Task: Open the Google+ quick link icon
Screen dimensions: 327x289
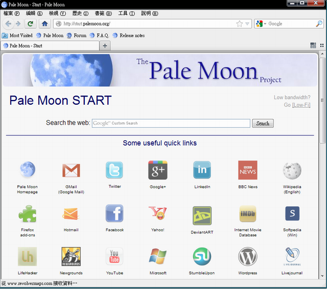Action: point(157,170)
